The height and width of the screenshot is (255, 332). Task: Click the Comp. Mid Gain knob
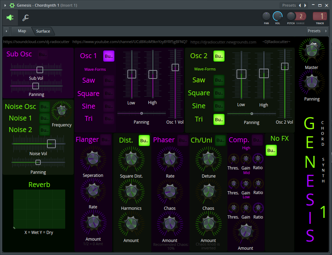point(246,184)
